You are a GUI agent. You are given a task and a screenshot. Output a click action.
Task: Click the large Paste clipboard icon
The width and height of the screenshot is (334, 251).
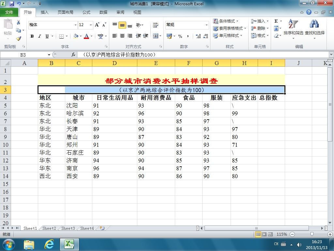click(8, 24)
